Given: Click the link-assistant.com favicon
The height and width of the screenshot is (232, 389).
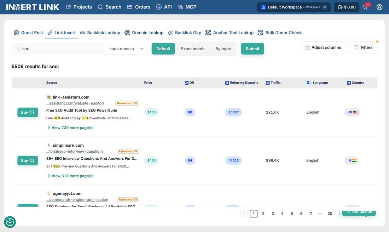Looking at the screenshot, I should point(49,97).
